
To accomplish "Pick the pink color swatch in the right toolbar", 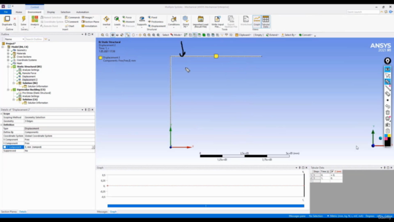I will tap(386, 139).
